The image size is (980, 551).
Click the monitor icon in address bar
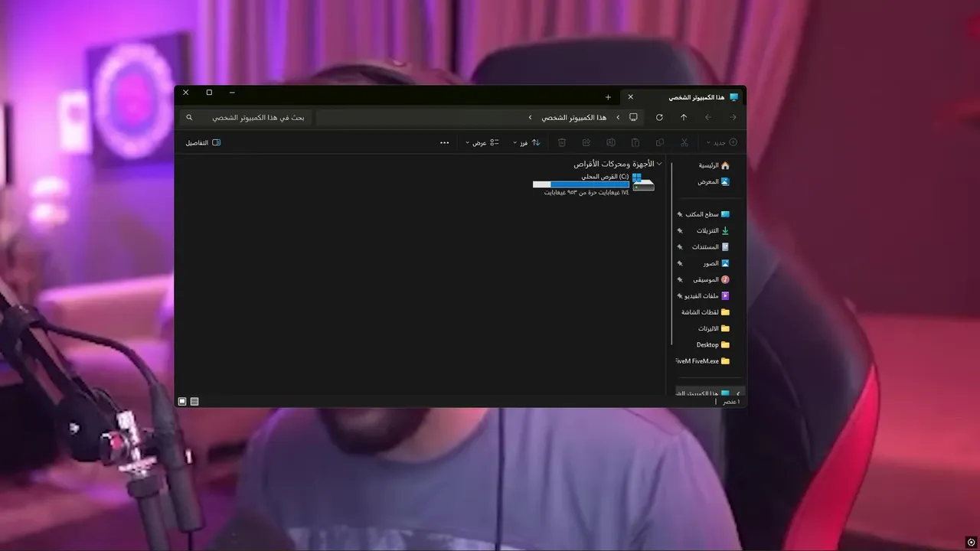[x=633, y=117]
